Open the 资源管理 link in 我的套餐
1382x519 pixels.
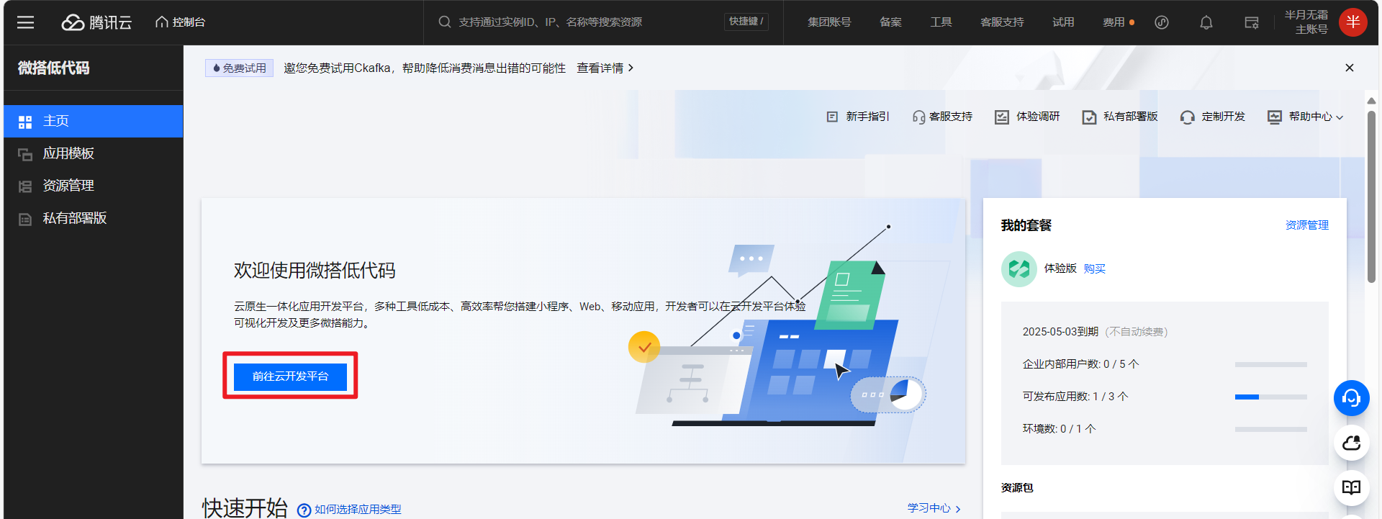(x=1307, y=225)
